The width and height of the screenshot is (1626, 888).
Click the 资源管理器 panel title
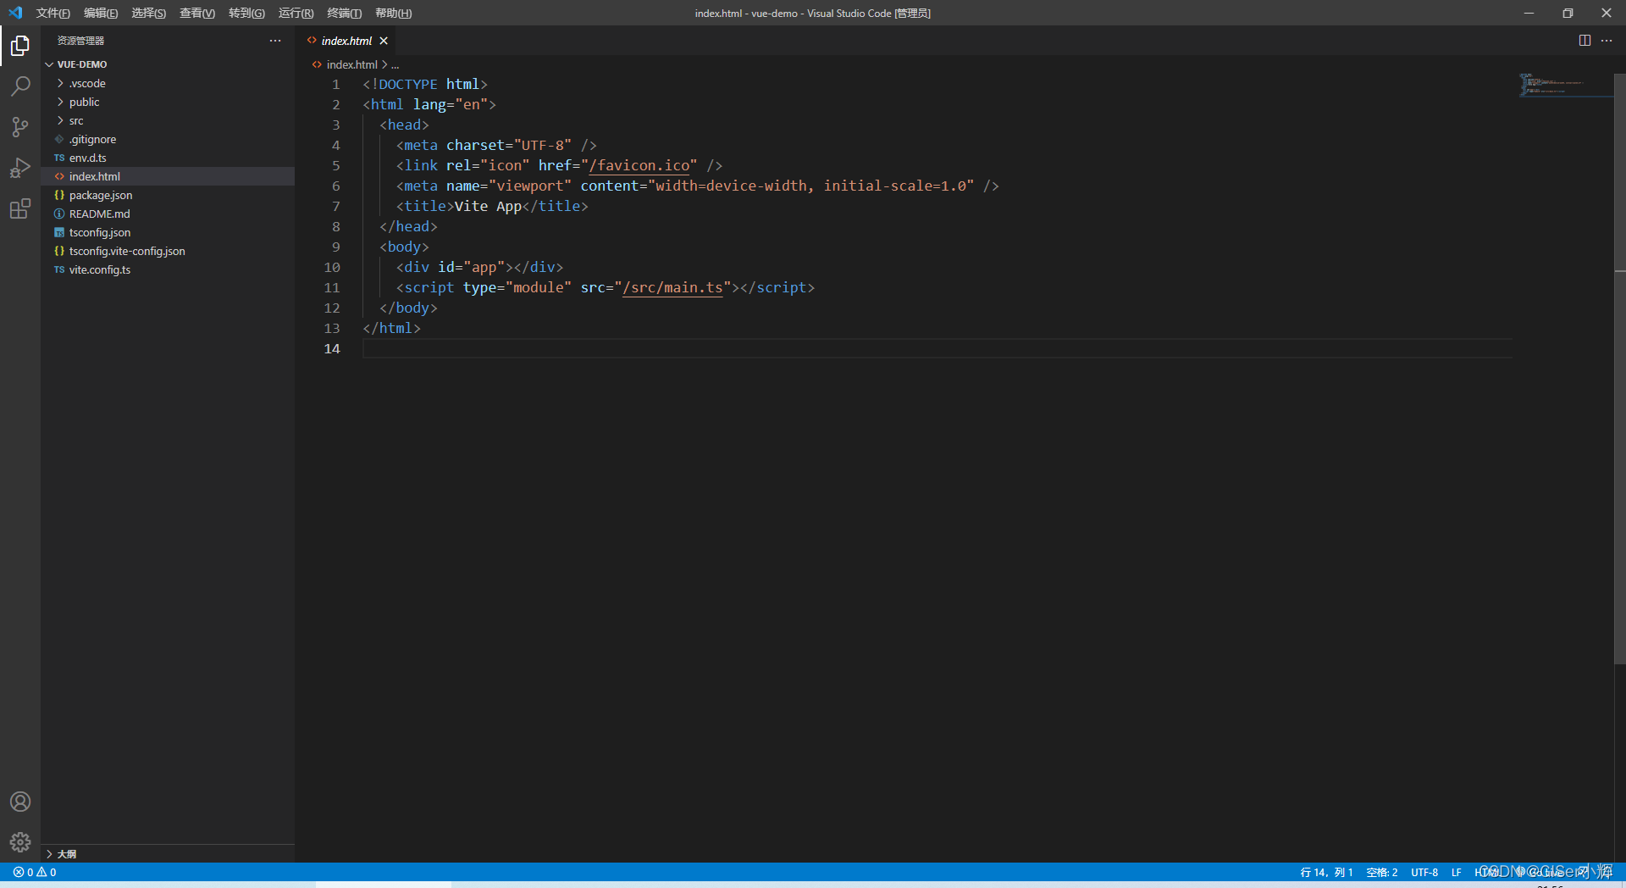point(80,41)
